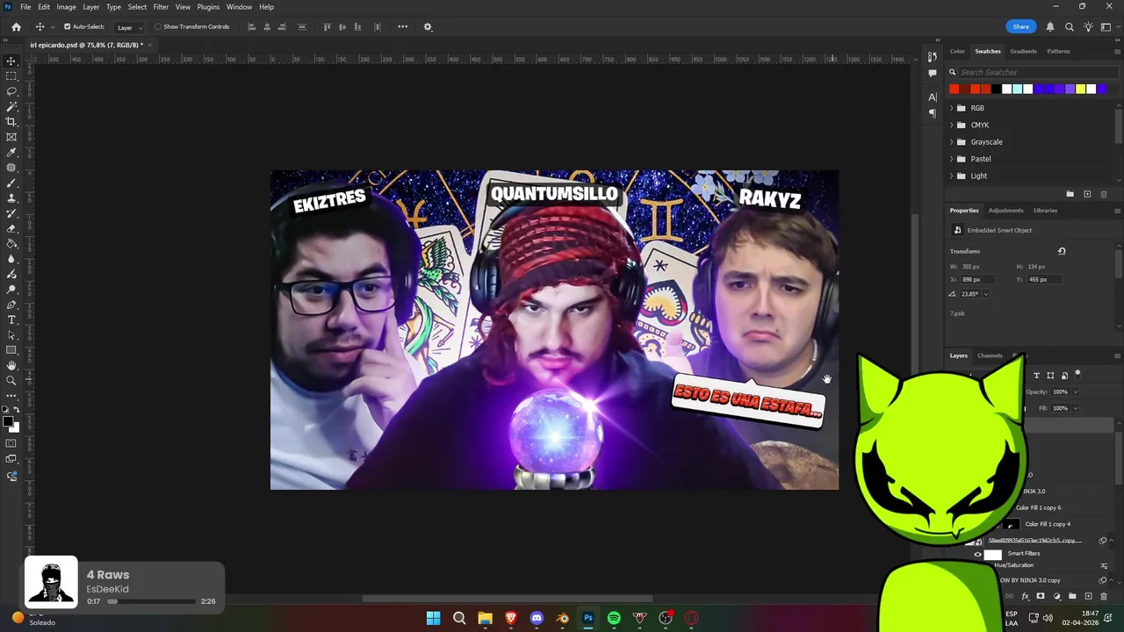Select the Horizontal Type tool
The width and height of the screenshot is (1124, 632).
(11, 320)
